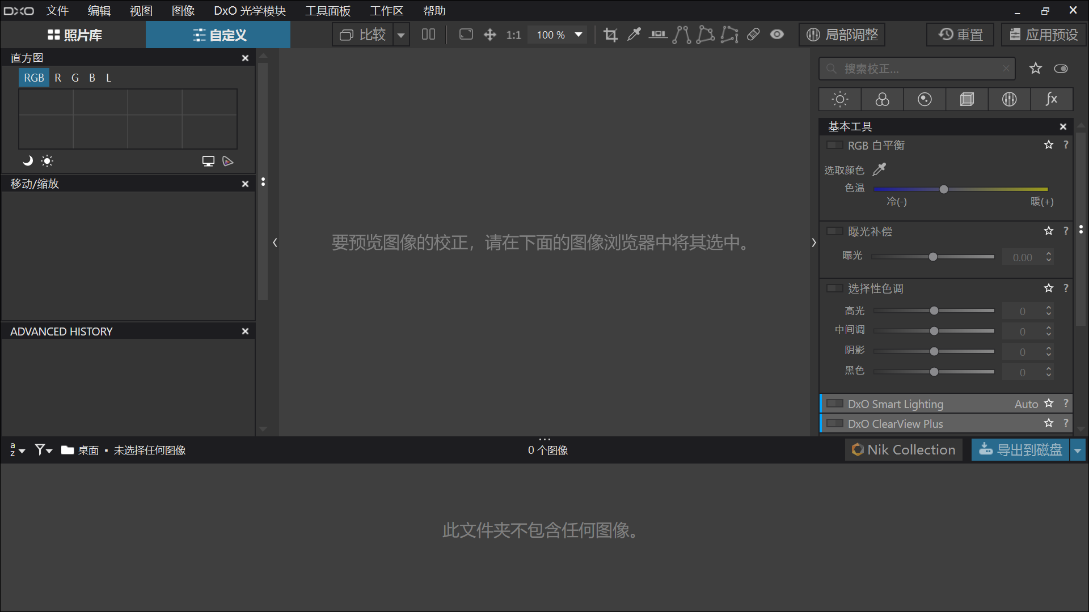Viewport: 1089px width, 612px height.
Task: Click the repair/clone tool icon
Action: [754, 35]
